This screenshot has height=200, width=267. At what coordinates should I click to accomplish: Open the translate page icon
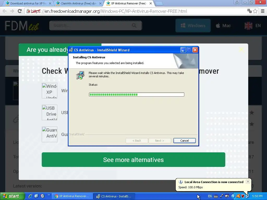[250, 11]
